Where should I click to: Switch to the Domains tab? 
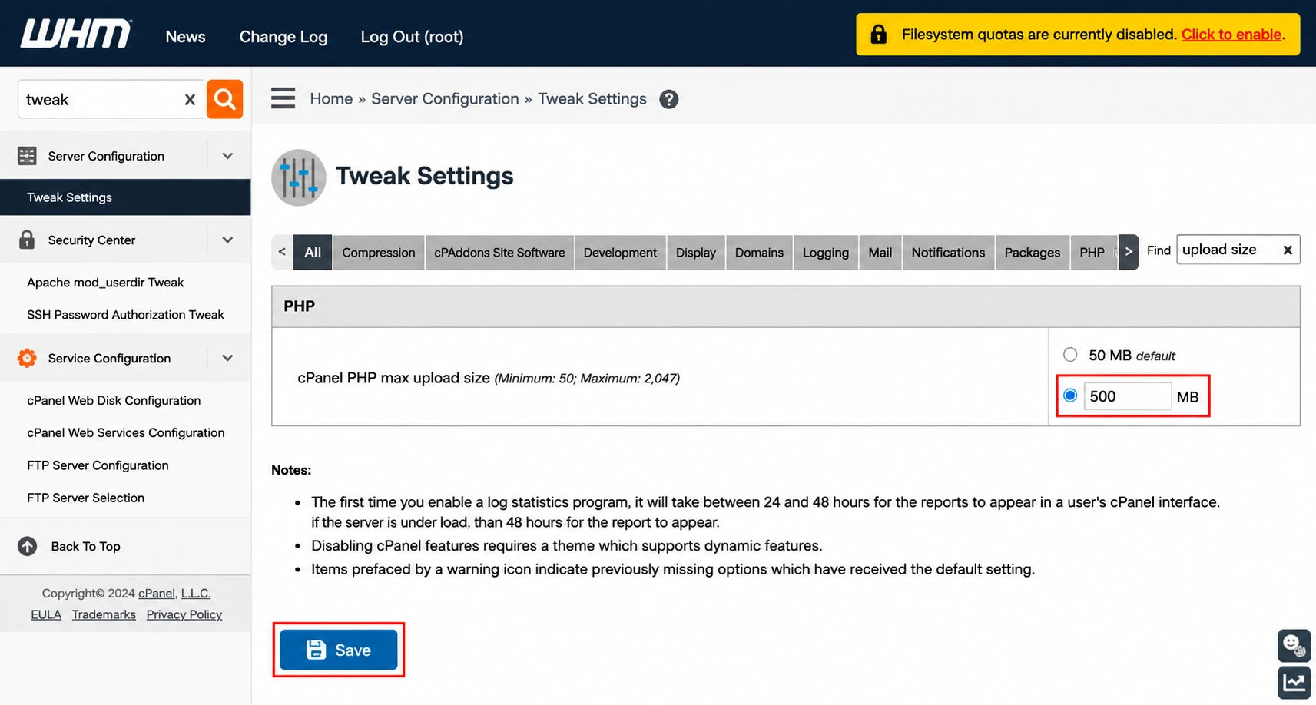[759, 252]
